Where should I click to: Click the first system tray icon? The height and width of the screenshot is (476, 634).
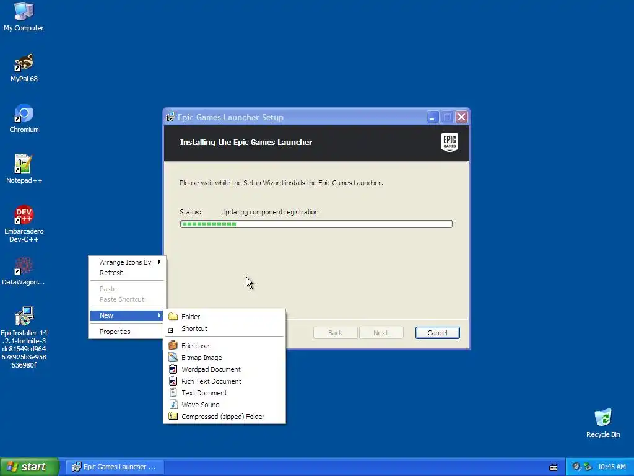[576, 467]
